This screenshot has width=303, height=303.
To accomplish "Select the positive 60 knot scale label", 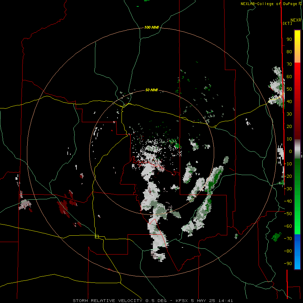I will [289, 77].
